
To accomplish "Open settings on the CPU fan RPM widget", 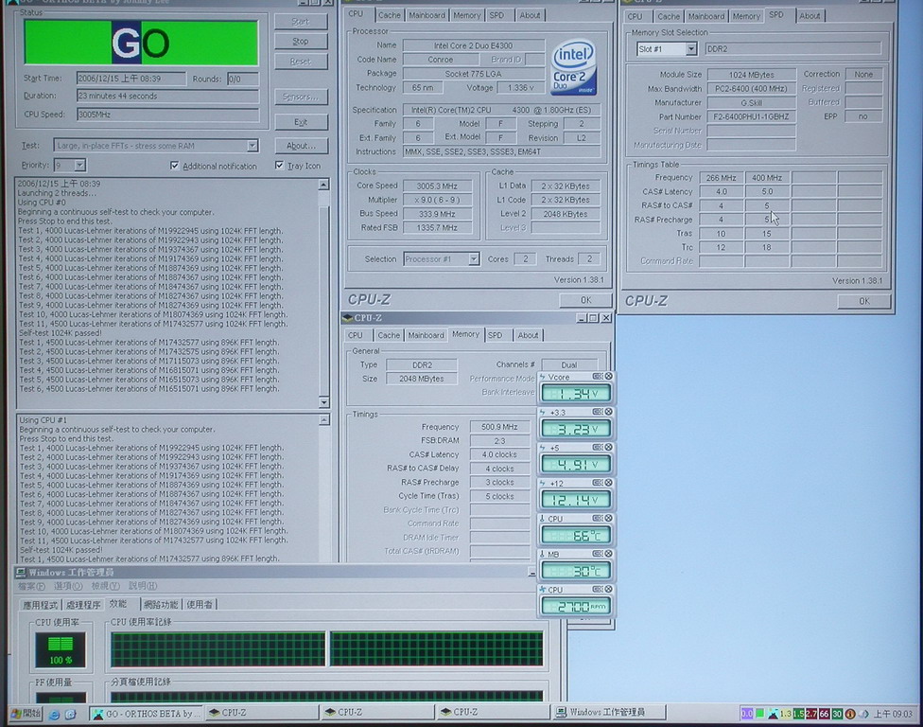I will point(598,589).
